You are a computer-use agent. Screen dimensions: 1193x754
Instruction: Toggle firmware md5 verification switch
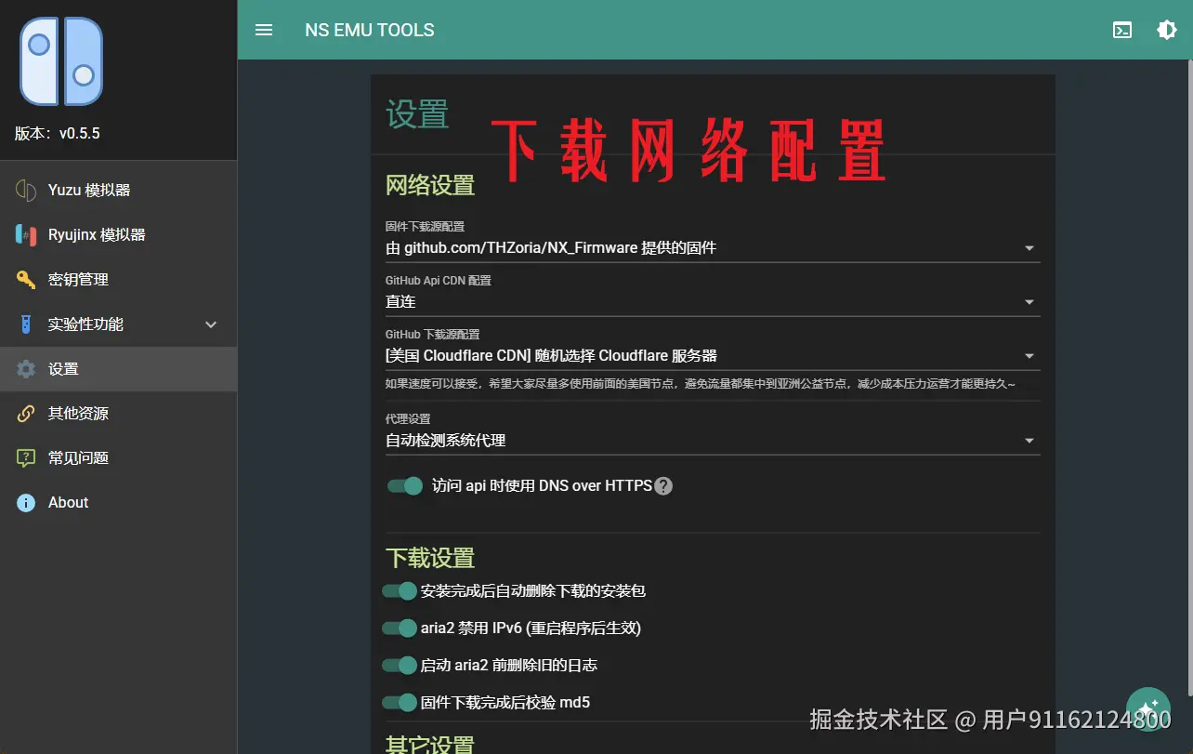point(400,702)
